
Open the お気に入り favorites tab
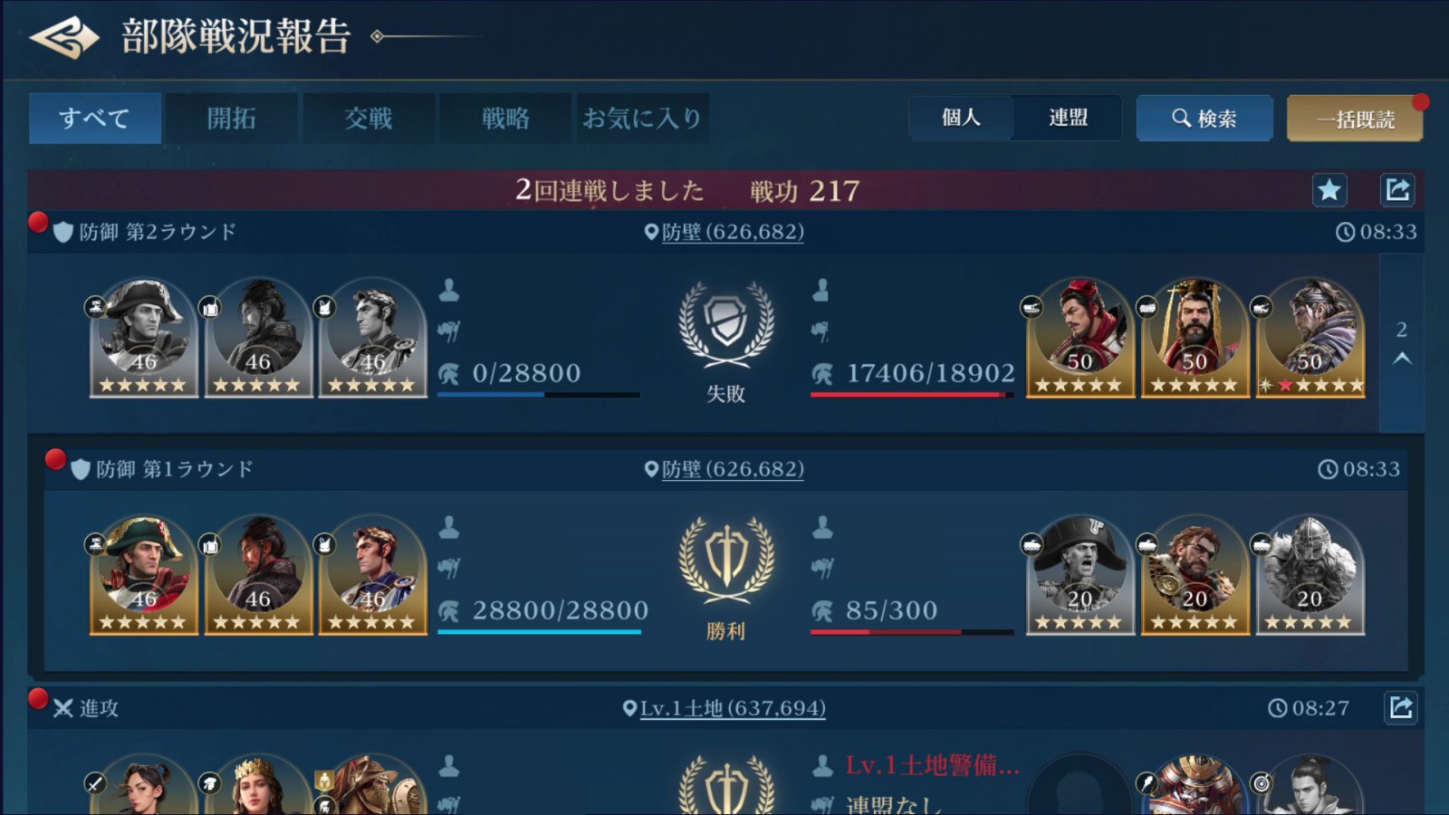point(642,119)
